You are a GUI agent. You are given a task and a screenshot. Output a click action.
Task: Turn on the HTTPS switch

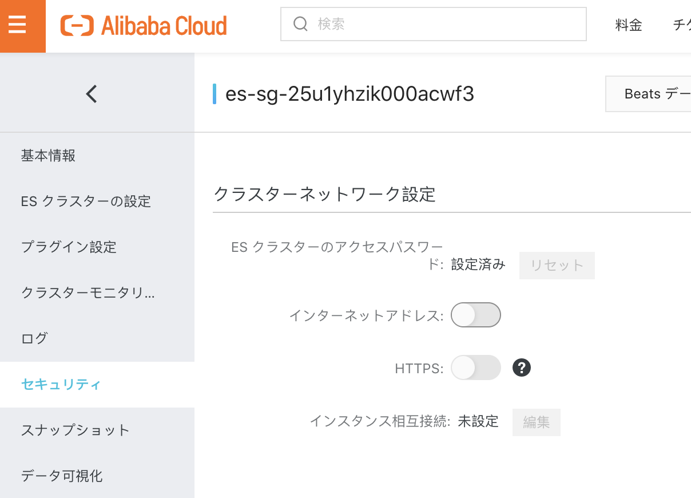pos(476,368)
